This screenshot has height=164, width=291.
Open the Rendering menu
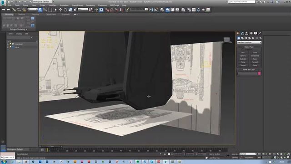[90, 5]
